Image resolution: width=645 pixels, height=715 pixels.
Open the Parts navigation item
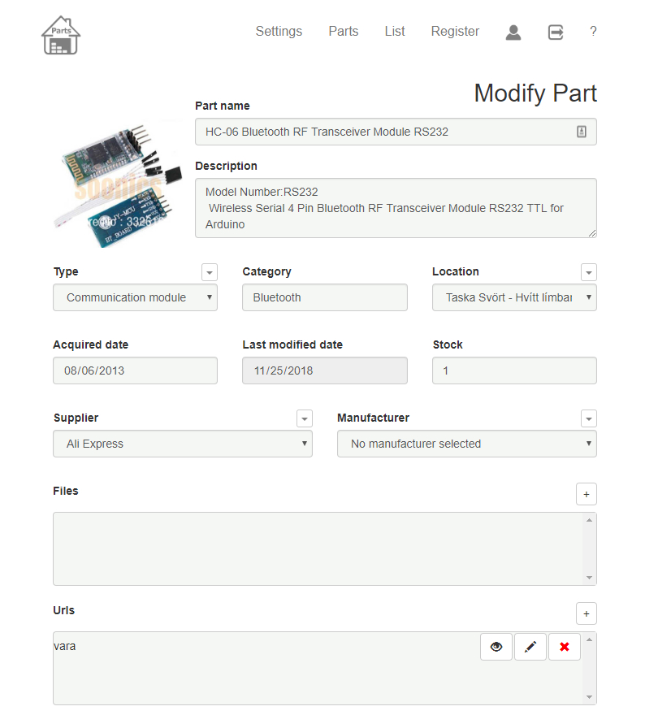pyautogui.click(x=344, y=31)
